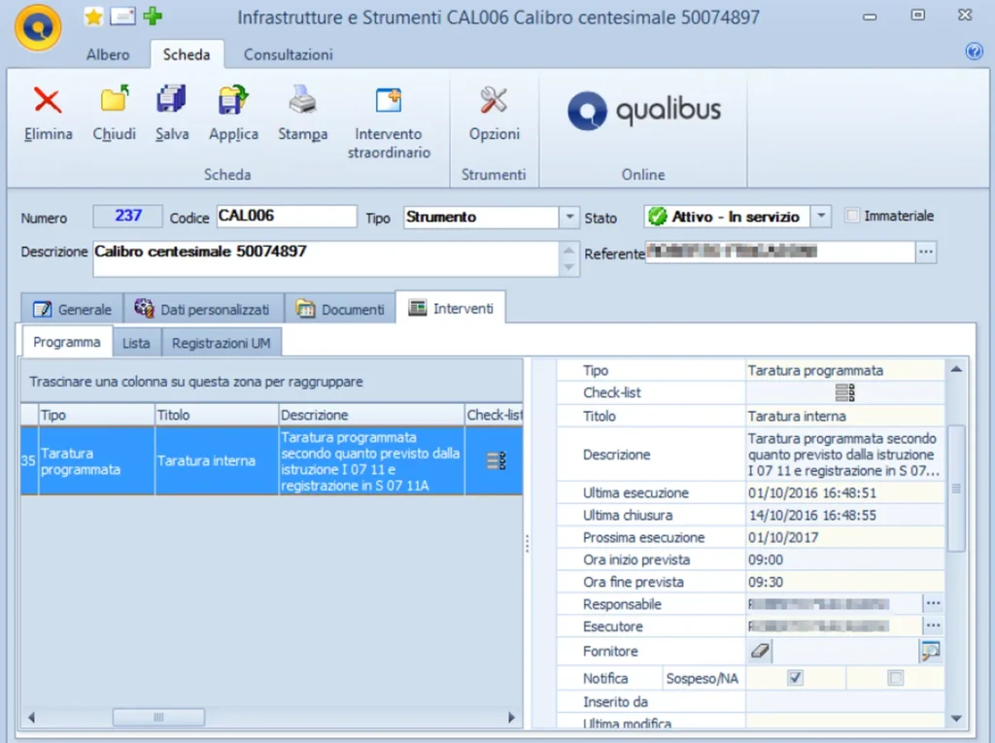Save the record with Salva icon

point(172,101)
